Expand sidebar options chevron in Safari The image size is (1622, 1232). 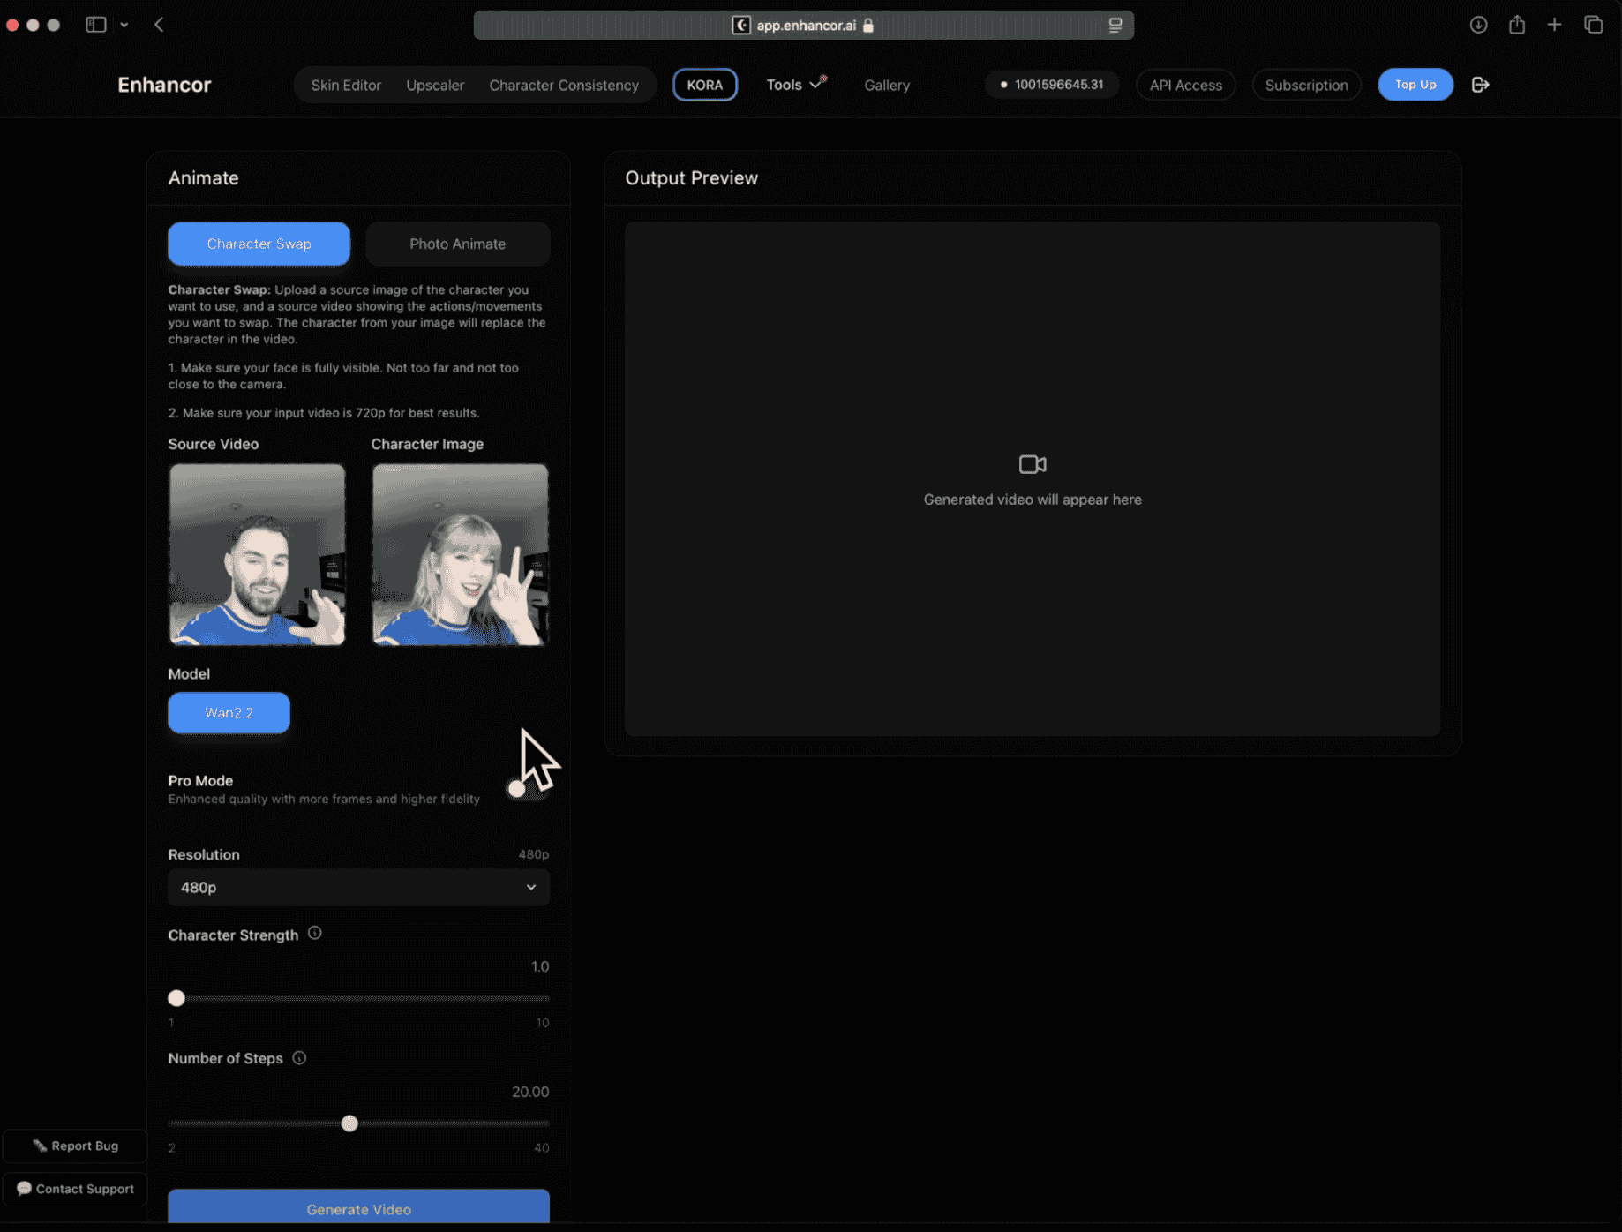point(124,25)
